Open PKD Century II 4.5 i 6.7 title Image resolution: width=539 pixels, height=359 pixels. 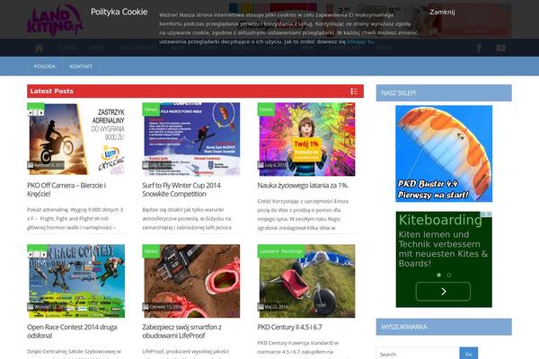tap(289, 327)
